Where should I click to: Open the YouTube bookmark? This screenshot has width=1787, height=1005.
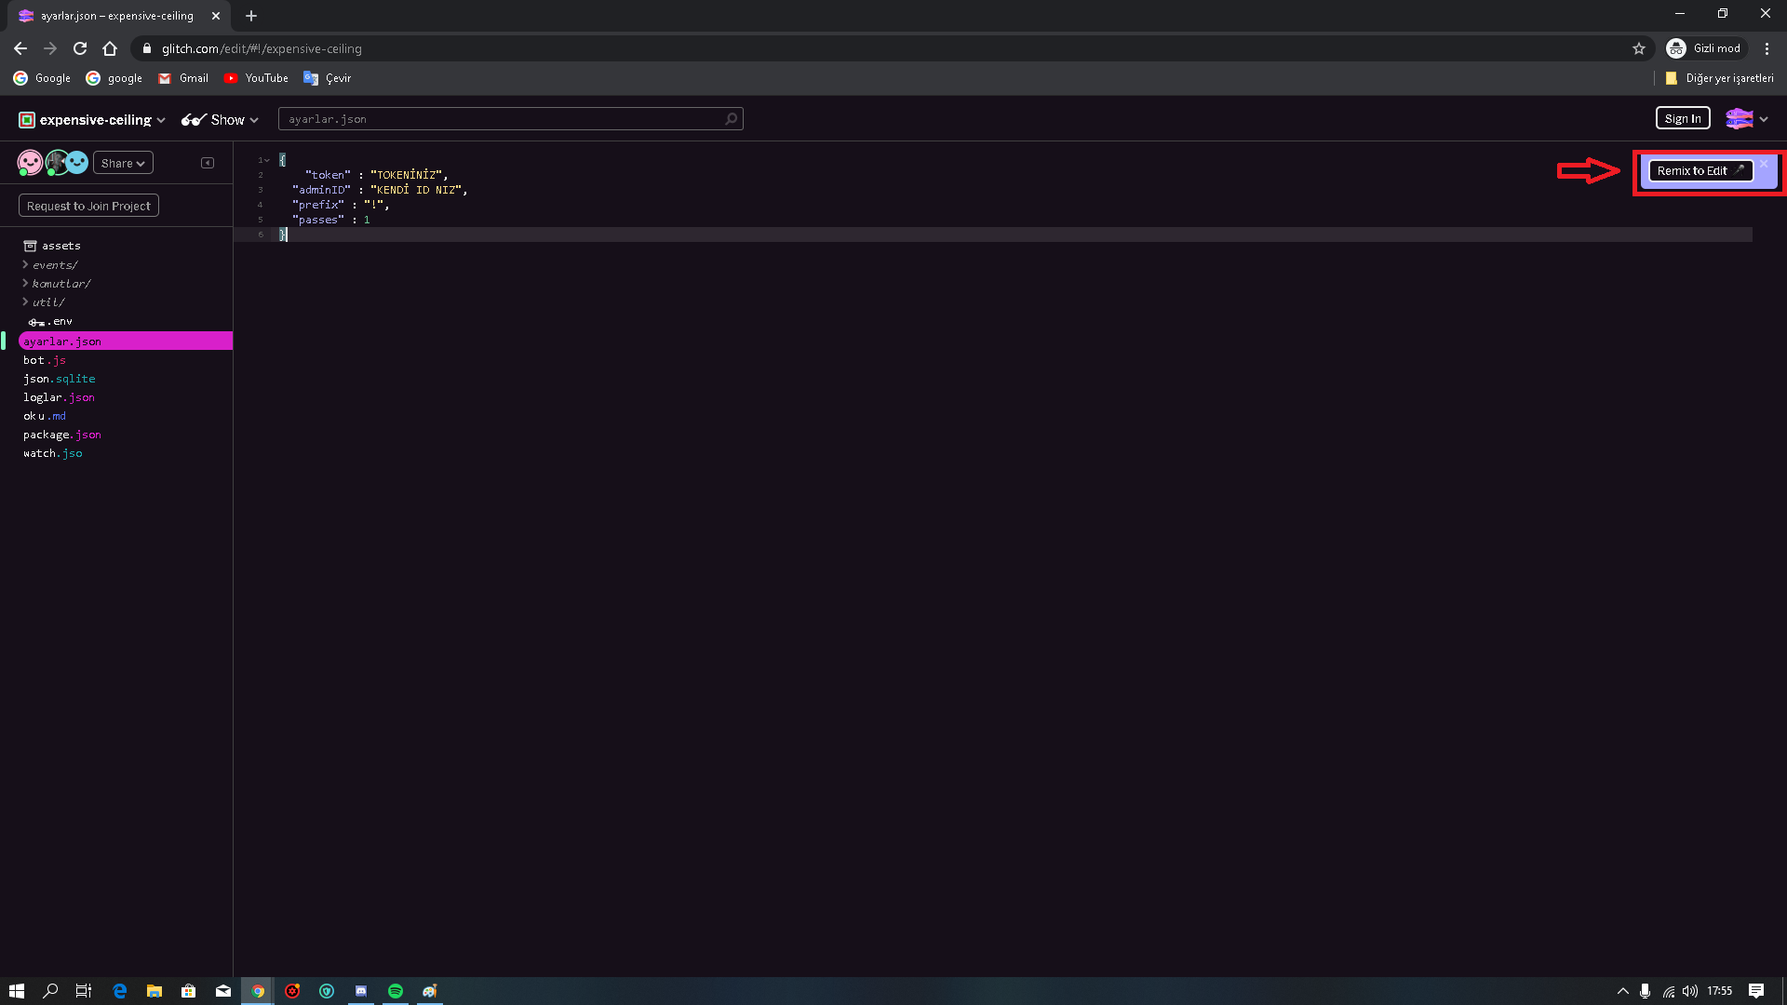pos(256,78)
